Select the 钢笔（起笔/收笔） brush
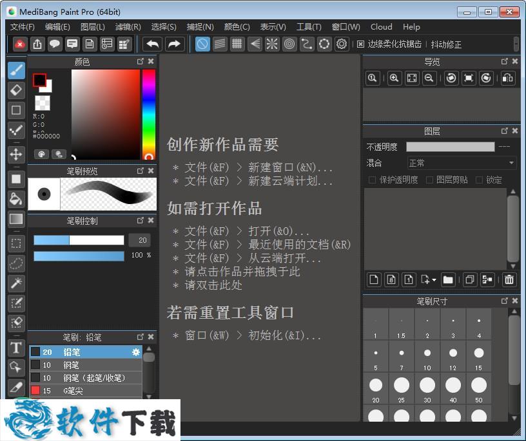 (86, 378)
